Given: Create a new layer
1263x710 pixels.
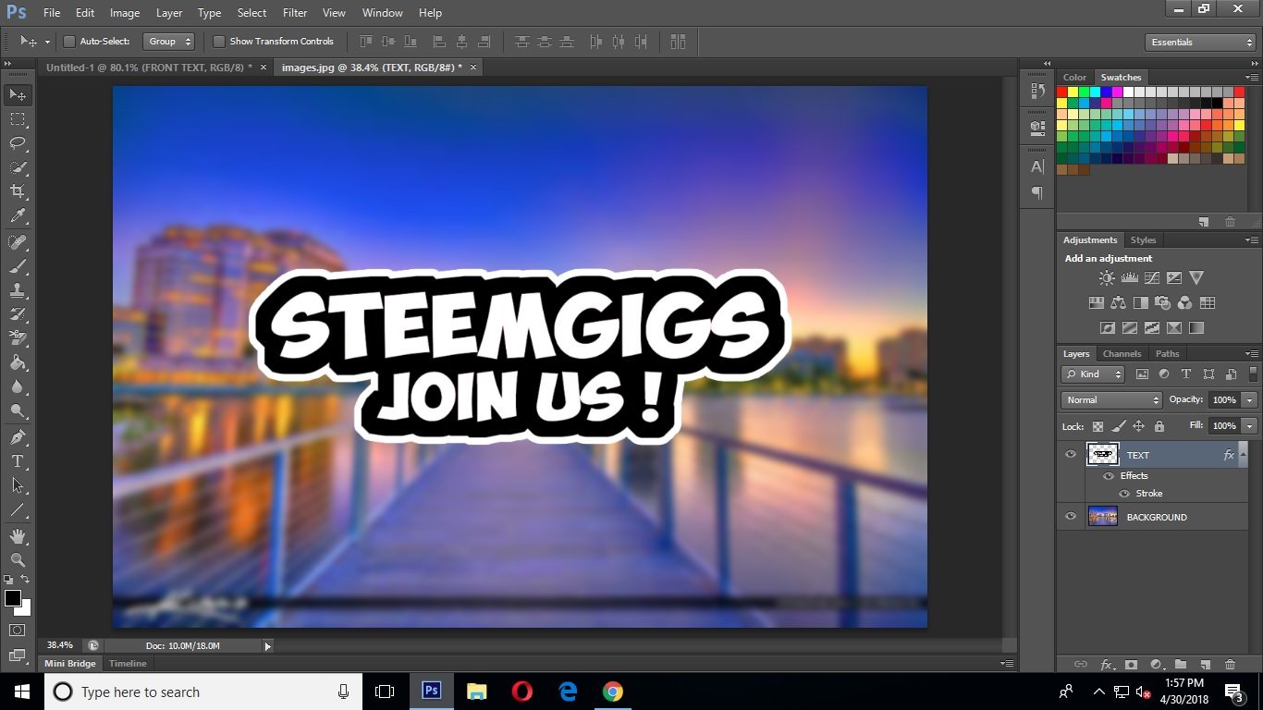Looking at the screenshot, I should tap(1205, 665).
